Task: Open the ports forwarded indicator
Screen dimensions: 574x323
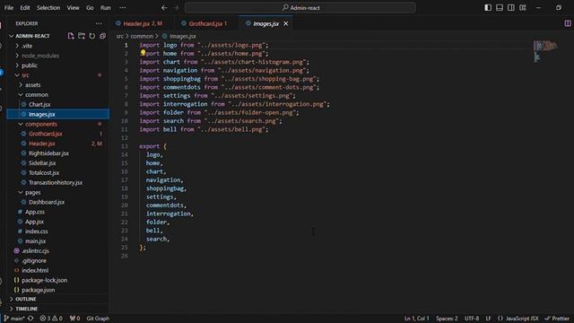Action: tap(74, 319)
